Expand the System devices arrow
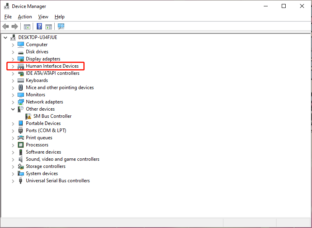Viewport: 312px width, 228px height. [x=13, y=173]
